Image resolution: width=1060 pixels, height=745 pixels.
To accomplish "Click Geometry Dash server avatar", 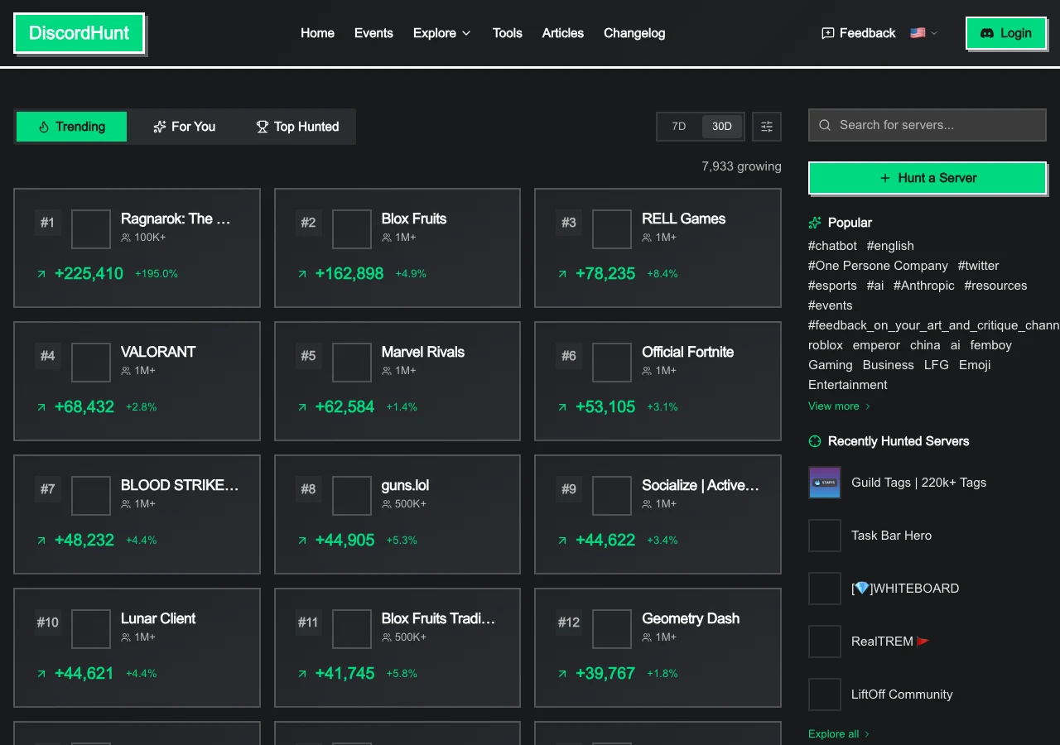I will 612,629.
